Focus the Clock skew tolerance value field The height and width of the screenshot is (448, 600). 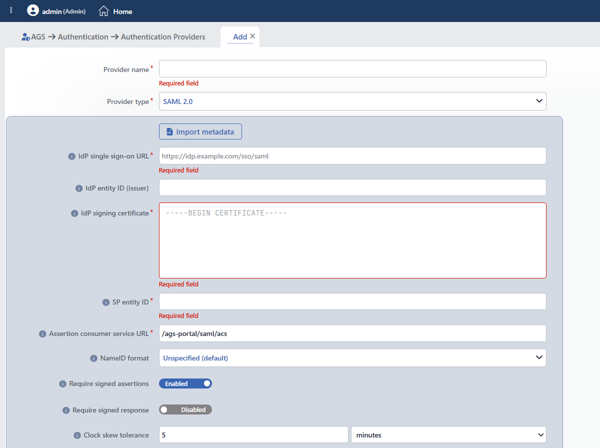[253, 434]
